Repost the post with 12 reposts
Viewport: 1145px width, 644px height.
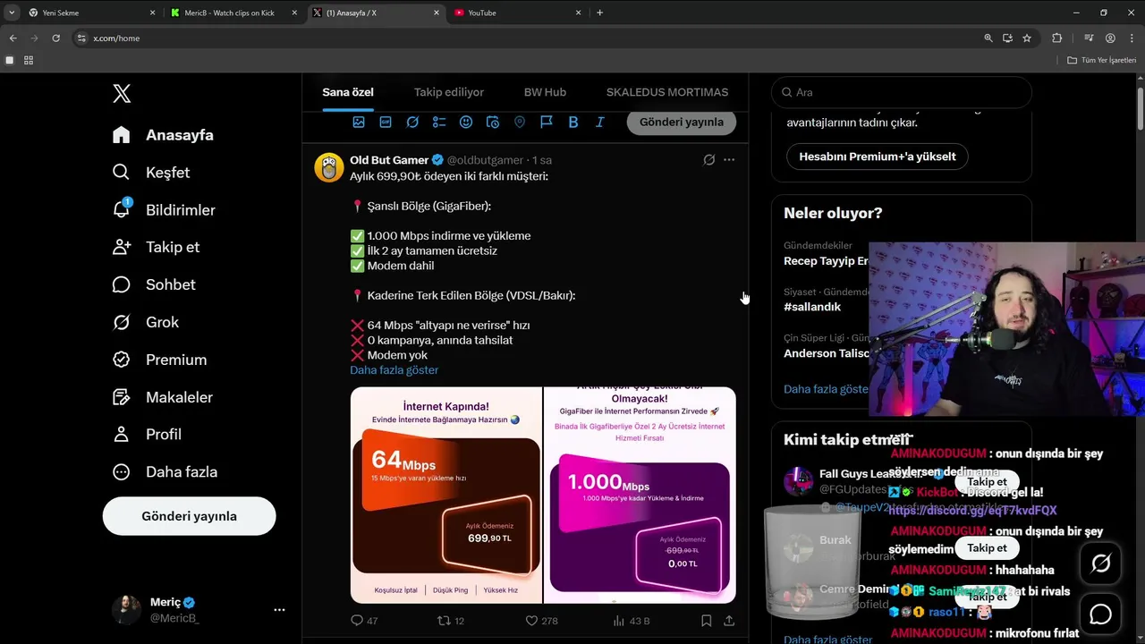[x=450, y=621]
